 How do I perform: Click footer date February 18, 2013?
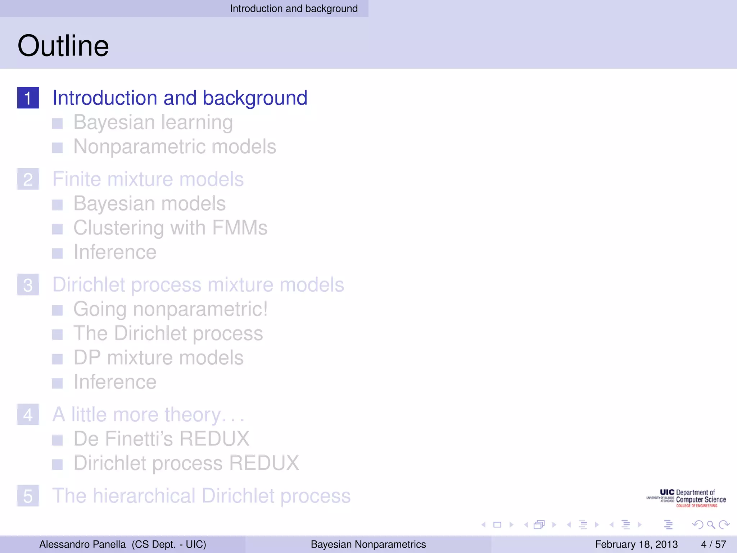click(x=636, y=544)
